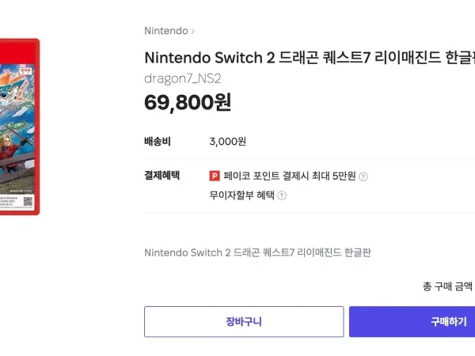This screenshot has width=475, height=356.
Task: Click the product title heading
Action: coord(309,57)
